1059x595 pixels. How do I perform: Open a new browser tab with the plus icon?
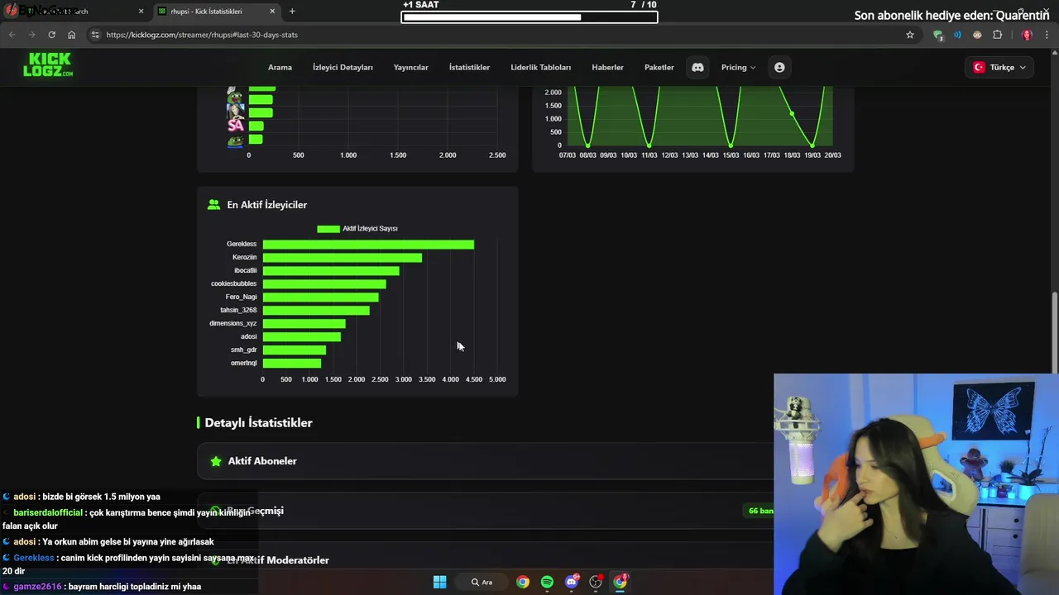coord(292,12)
